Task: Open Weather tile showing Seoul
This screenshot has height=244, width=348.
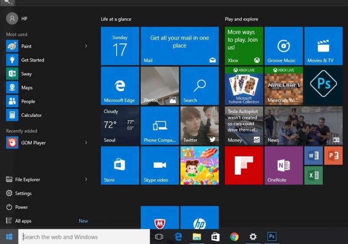Action: point(120,125)
